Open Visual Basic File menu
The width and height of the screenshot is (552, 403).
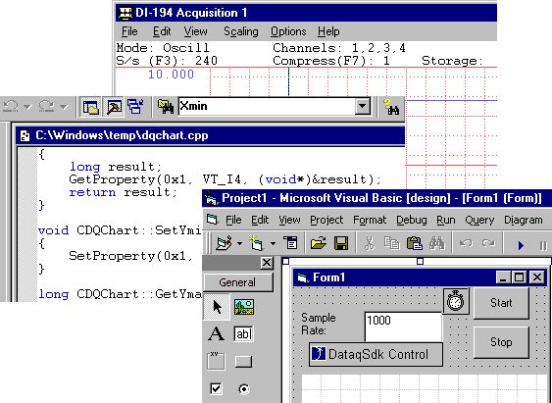tap(233, 220)
